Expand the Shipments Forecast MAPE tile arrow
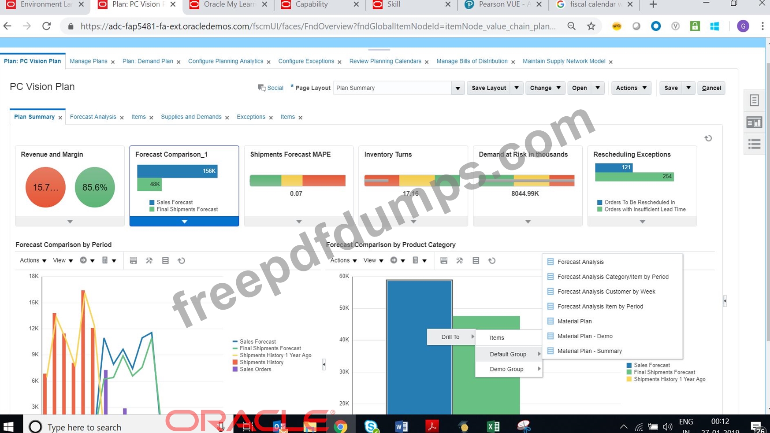 coord(299,222)
